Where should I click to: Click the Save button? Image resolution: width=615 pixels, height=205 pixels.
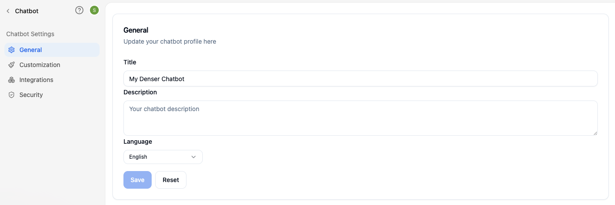(x=138, y=180)
